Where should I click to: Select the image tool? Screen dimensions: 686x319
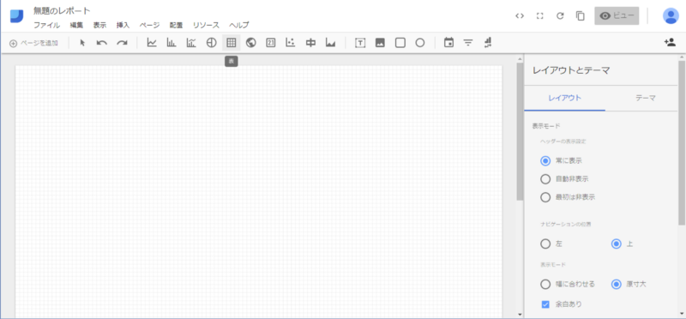coord(380,43)
